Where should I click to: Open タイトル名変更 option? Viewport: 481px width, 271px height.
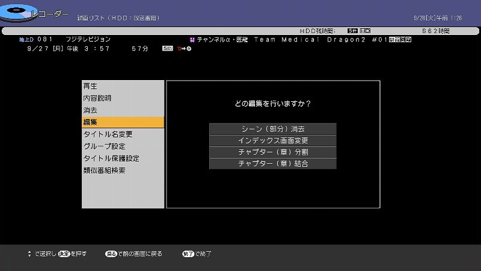coord(123,134)
